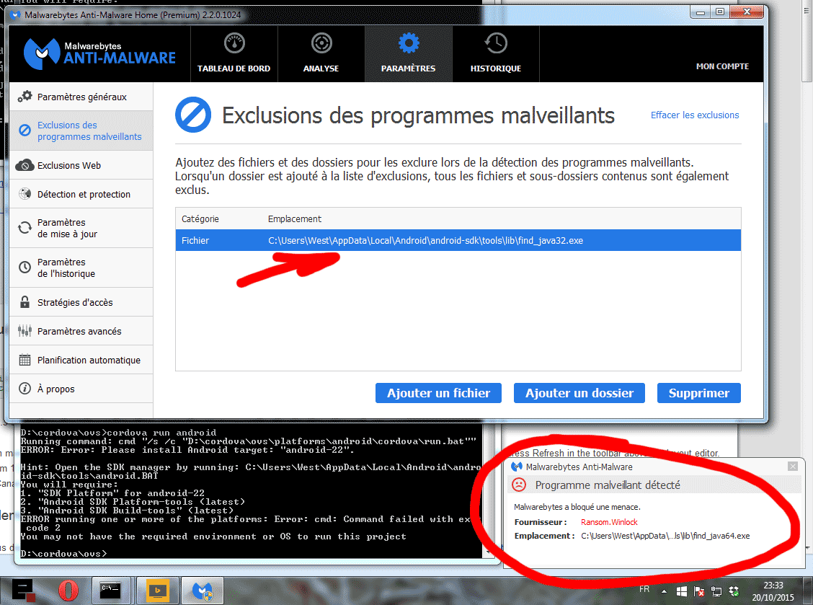The image size is (813, 605).
Task: Click the Paramètres généraux gears icon
Action: (x=25, y=97)
